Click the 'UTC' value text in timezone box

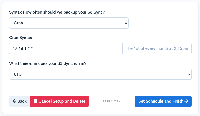pos(18,74)
